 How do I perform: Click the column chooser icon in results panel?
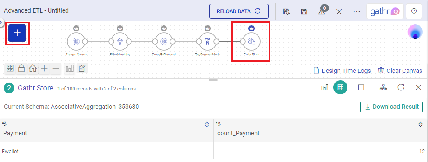pos(361,87)
